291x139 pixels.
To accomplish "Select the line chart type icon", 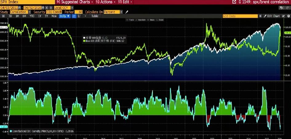I will click(74, 16).
